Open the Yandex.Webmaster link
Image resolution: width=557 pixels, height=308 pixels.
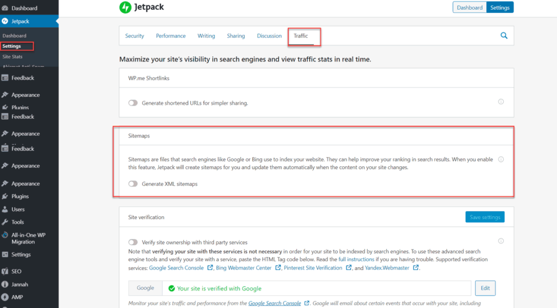(387, 268)
